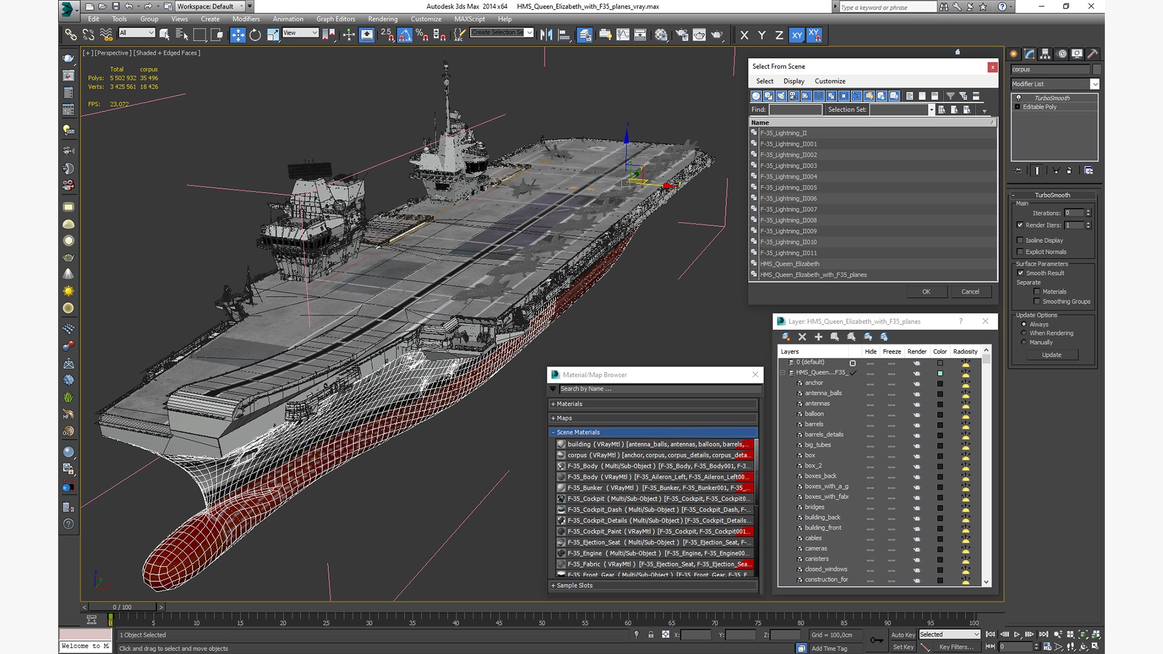Activate the Select and Scale tool
This screenshot has height=654, width=1163.
273,35
